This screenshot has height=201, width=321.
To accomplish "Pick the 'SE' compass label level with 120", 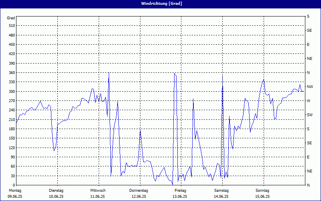I will [x=309, y=143].
